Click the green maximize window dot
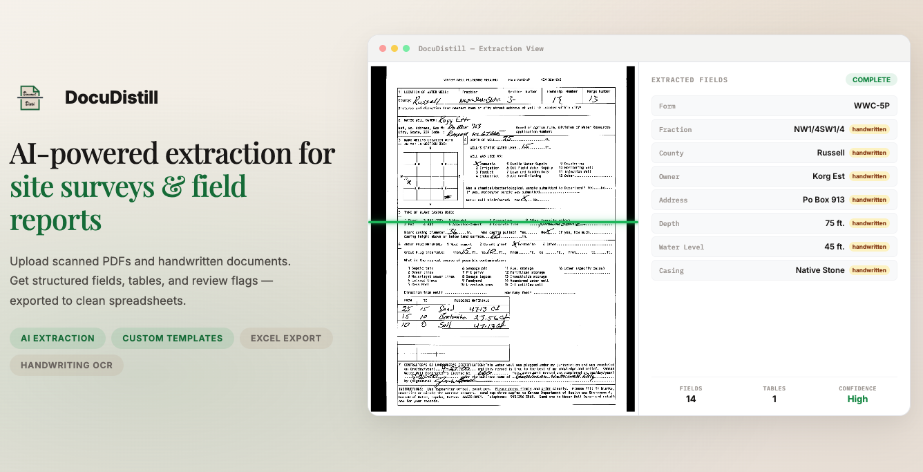The image size is (923, 472). (x=406, y=48)
